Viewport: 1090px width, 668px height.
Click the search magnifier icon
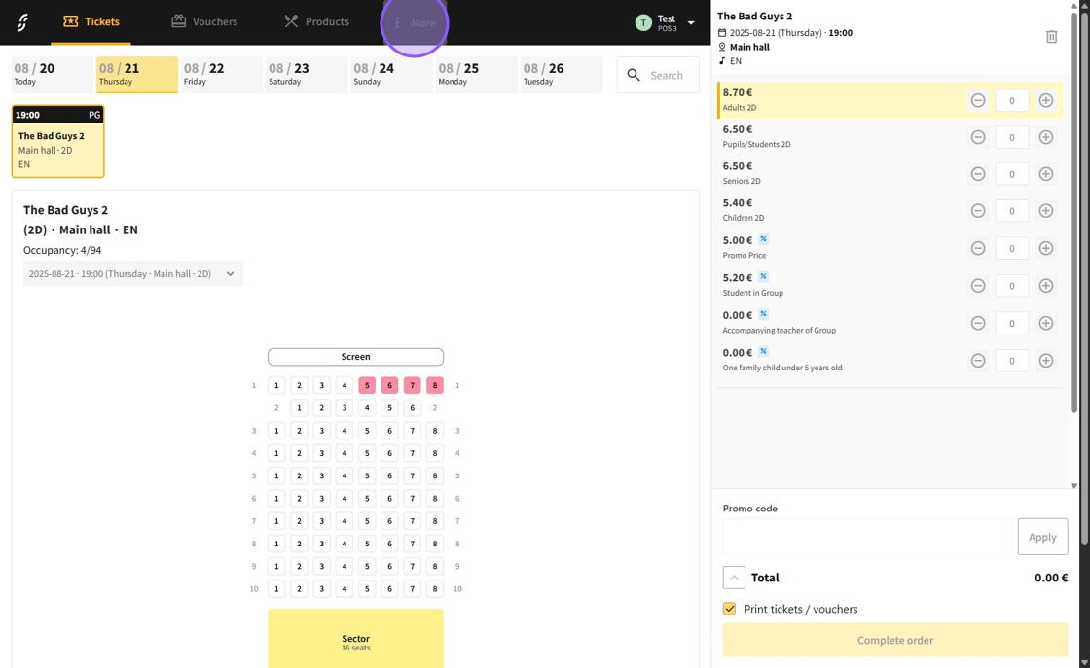point(634,75)
